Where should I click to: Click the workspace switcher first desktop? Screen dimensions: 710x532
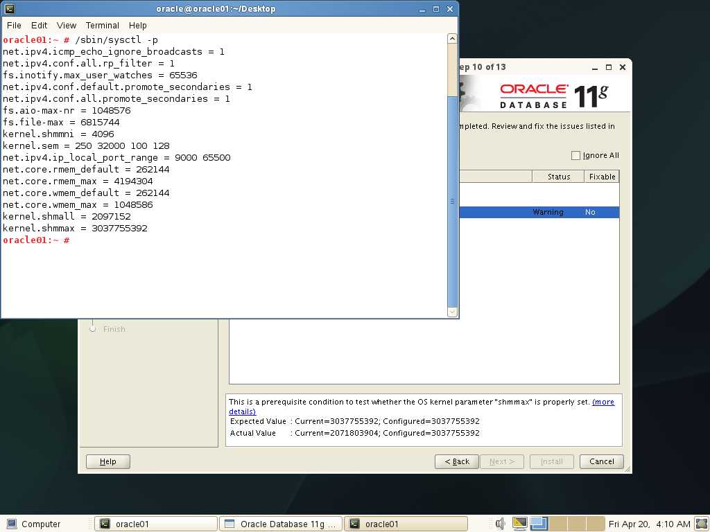[539, 524]
